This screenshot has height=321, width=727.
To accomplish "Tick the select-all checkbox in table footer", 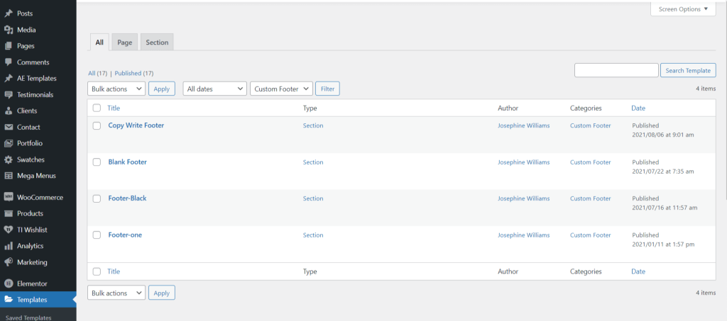I will coord(97,271).
